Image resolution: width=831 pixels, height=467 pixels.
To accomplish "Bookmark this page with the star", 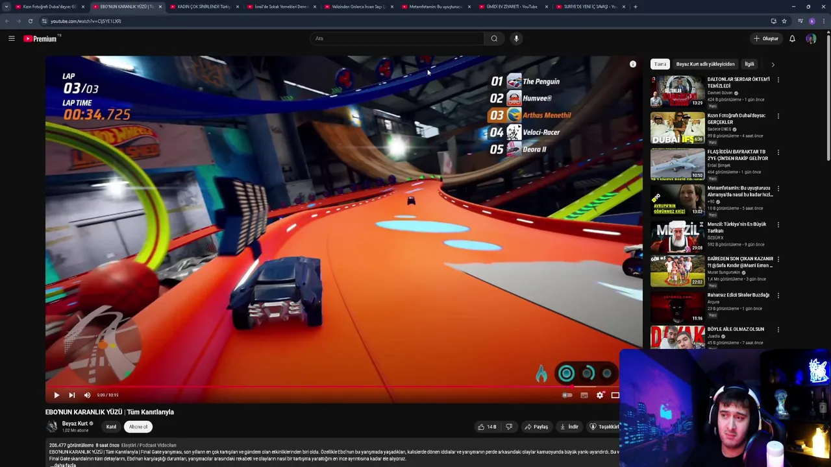I will click(784, 21).
